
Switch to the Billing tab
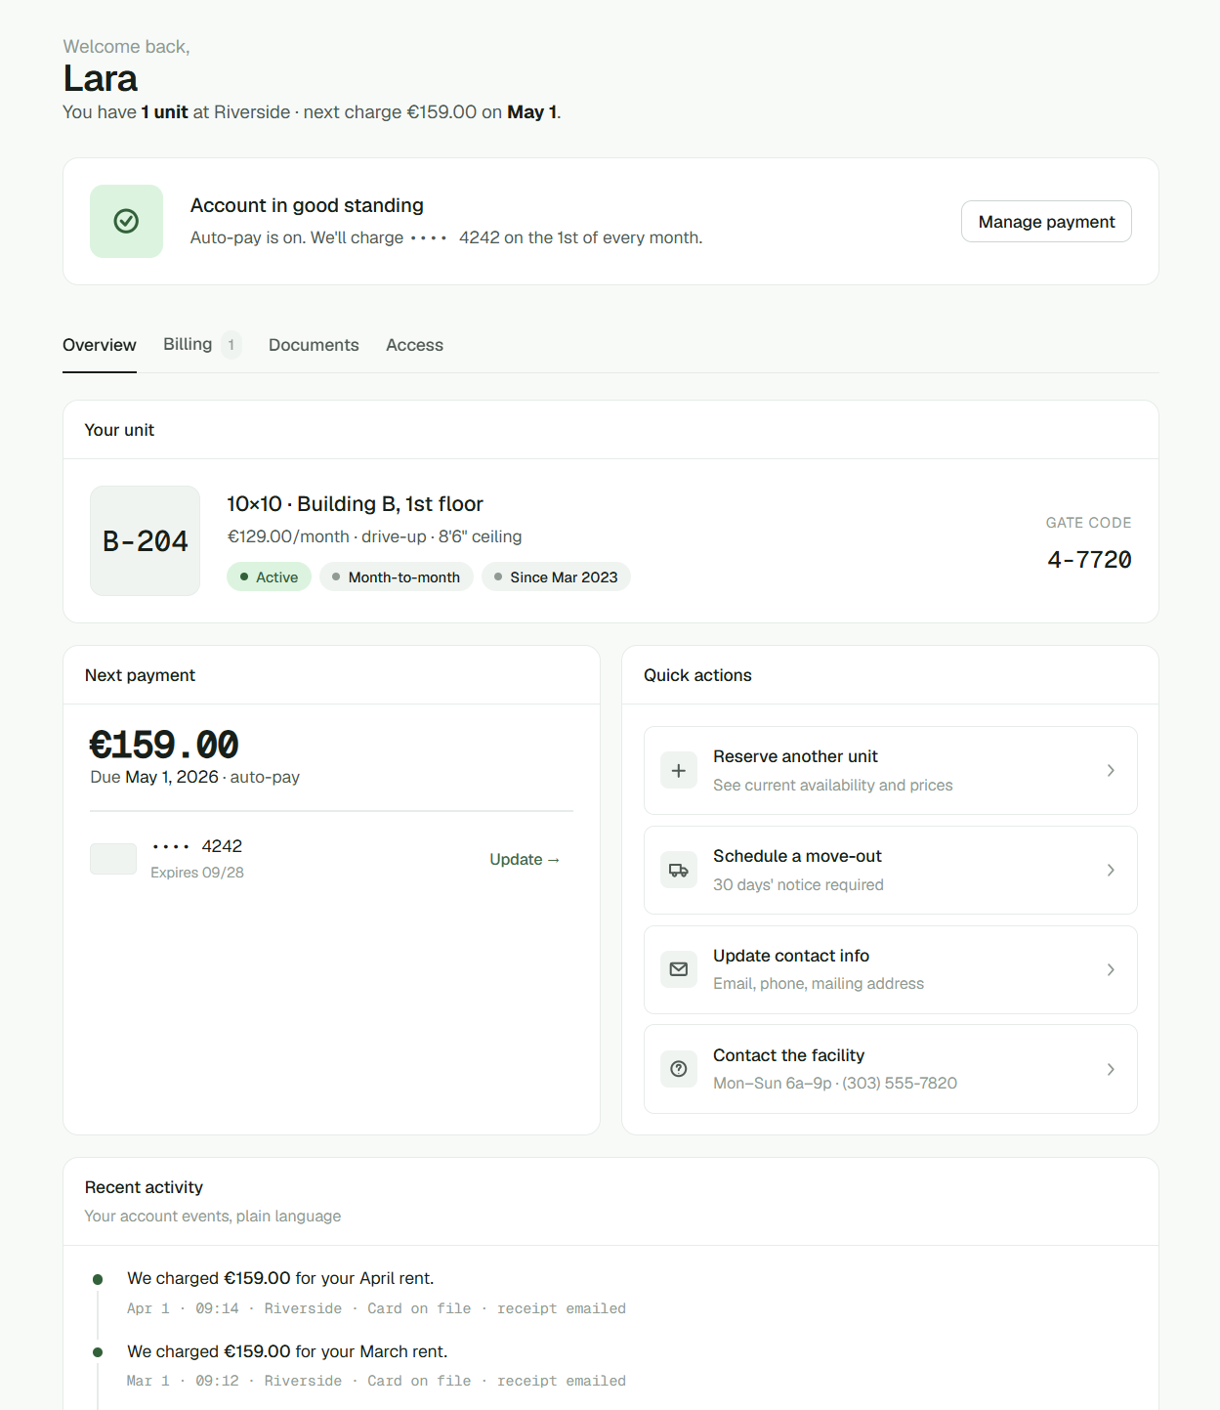click(x=202, y=344)
